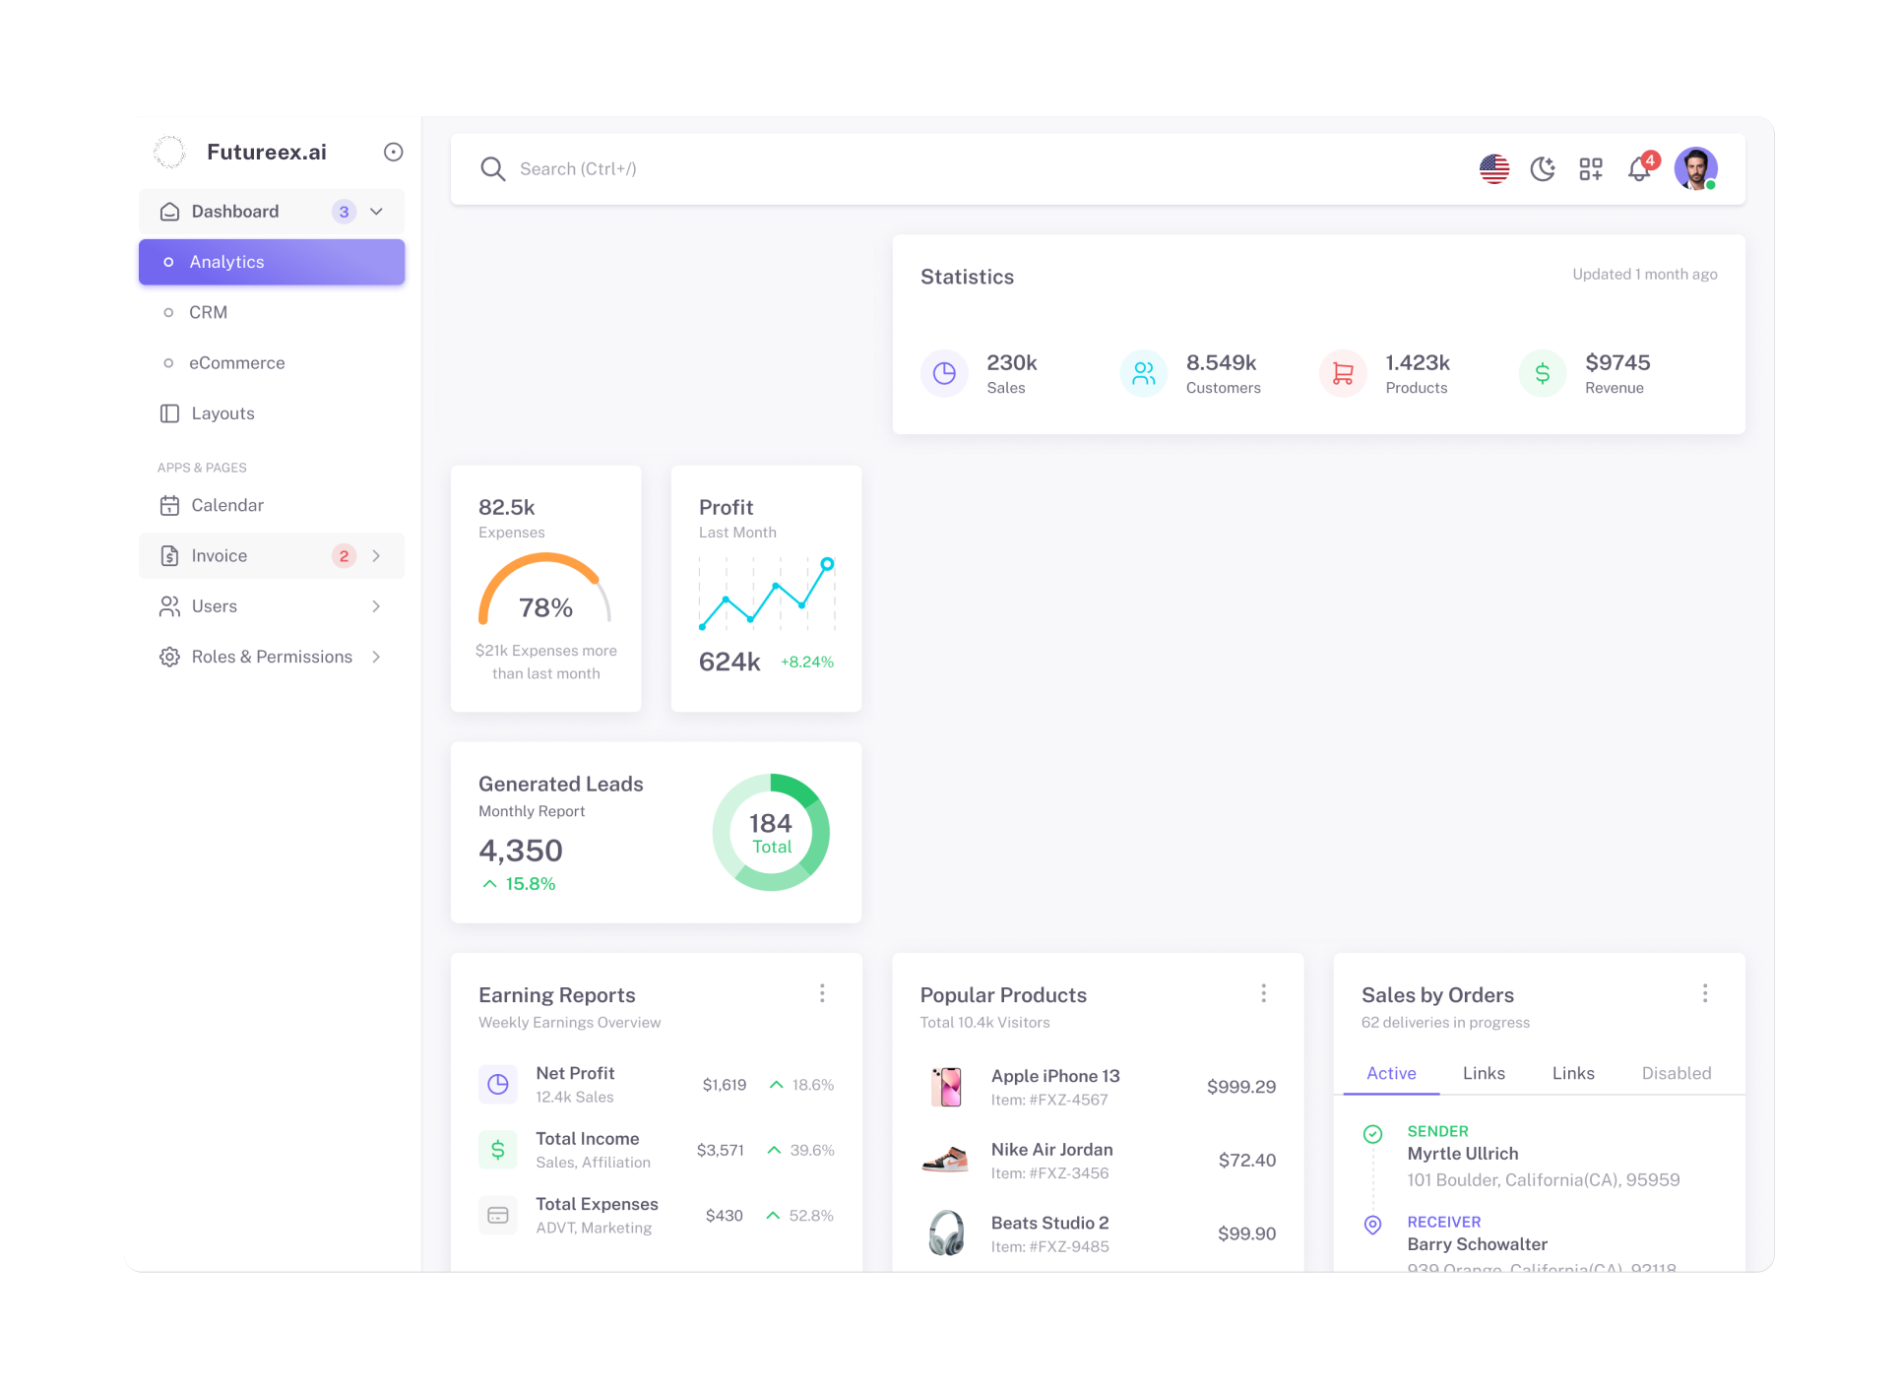Click the Sales pie-chart icon in Statistics
The height and width of the screenshot is (1389, 1900).
(944, 373)
